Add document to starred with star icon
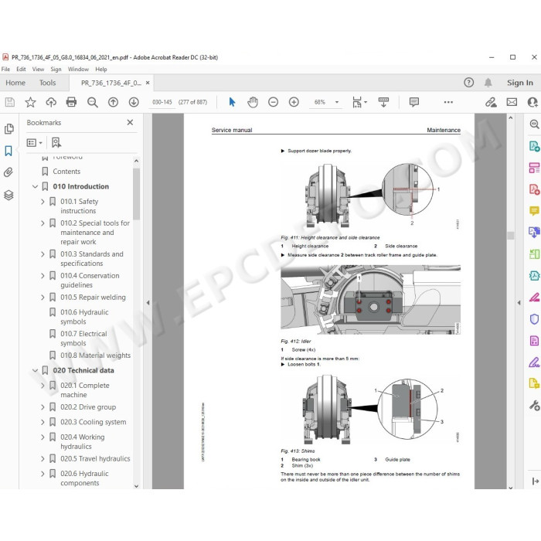This screenshot has width=541, height=541. click(30, 102)
